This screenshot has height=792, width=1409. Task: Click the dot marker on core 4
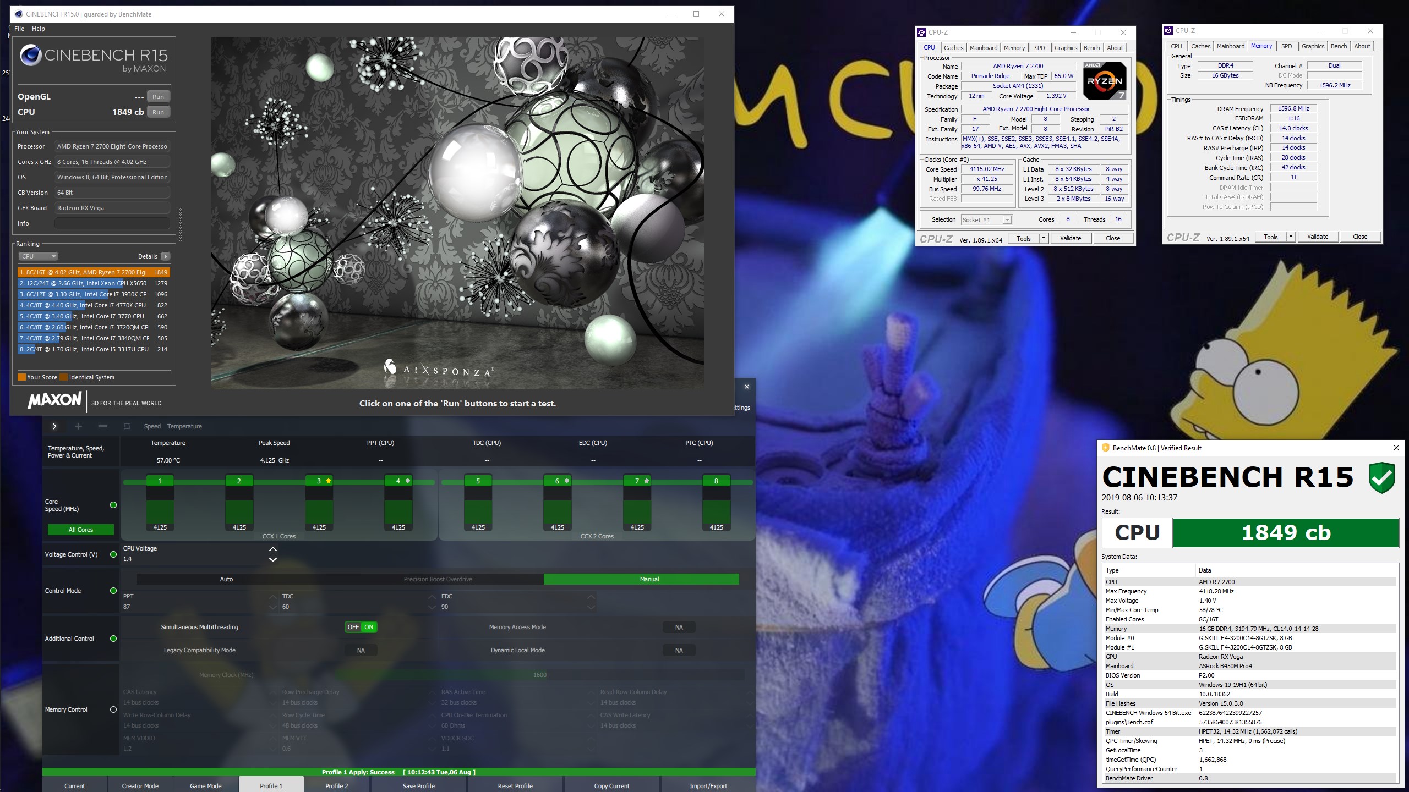(408, 481)
